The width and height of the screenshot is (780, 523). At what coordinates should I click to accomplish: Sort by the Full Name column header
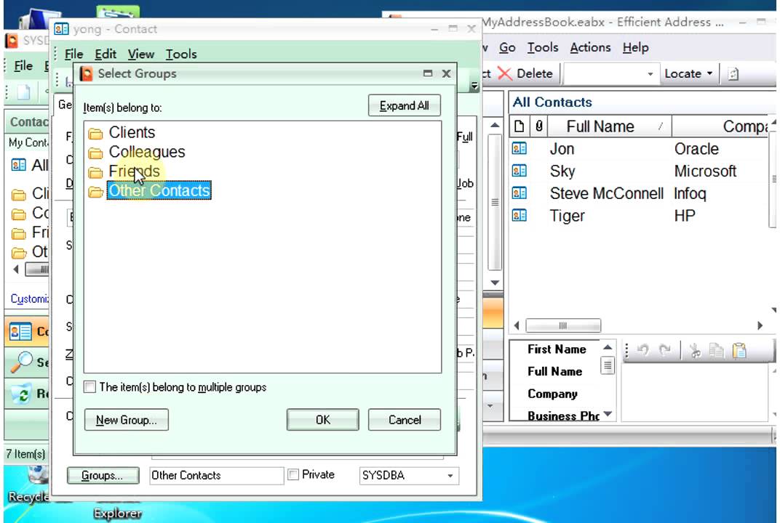[610, 126]
